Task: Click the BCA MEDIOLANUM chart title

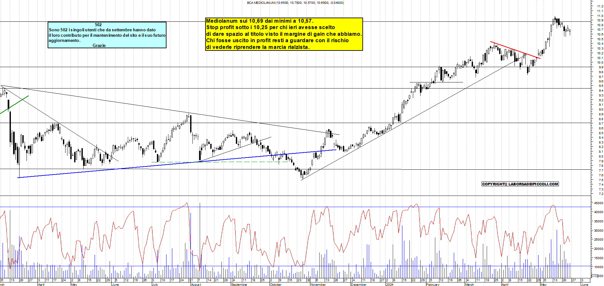Action: tap(295, 3)
